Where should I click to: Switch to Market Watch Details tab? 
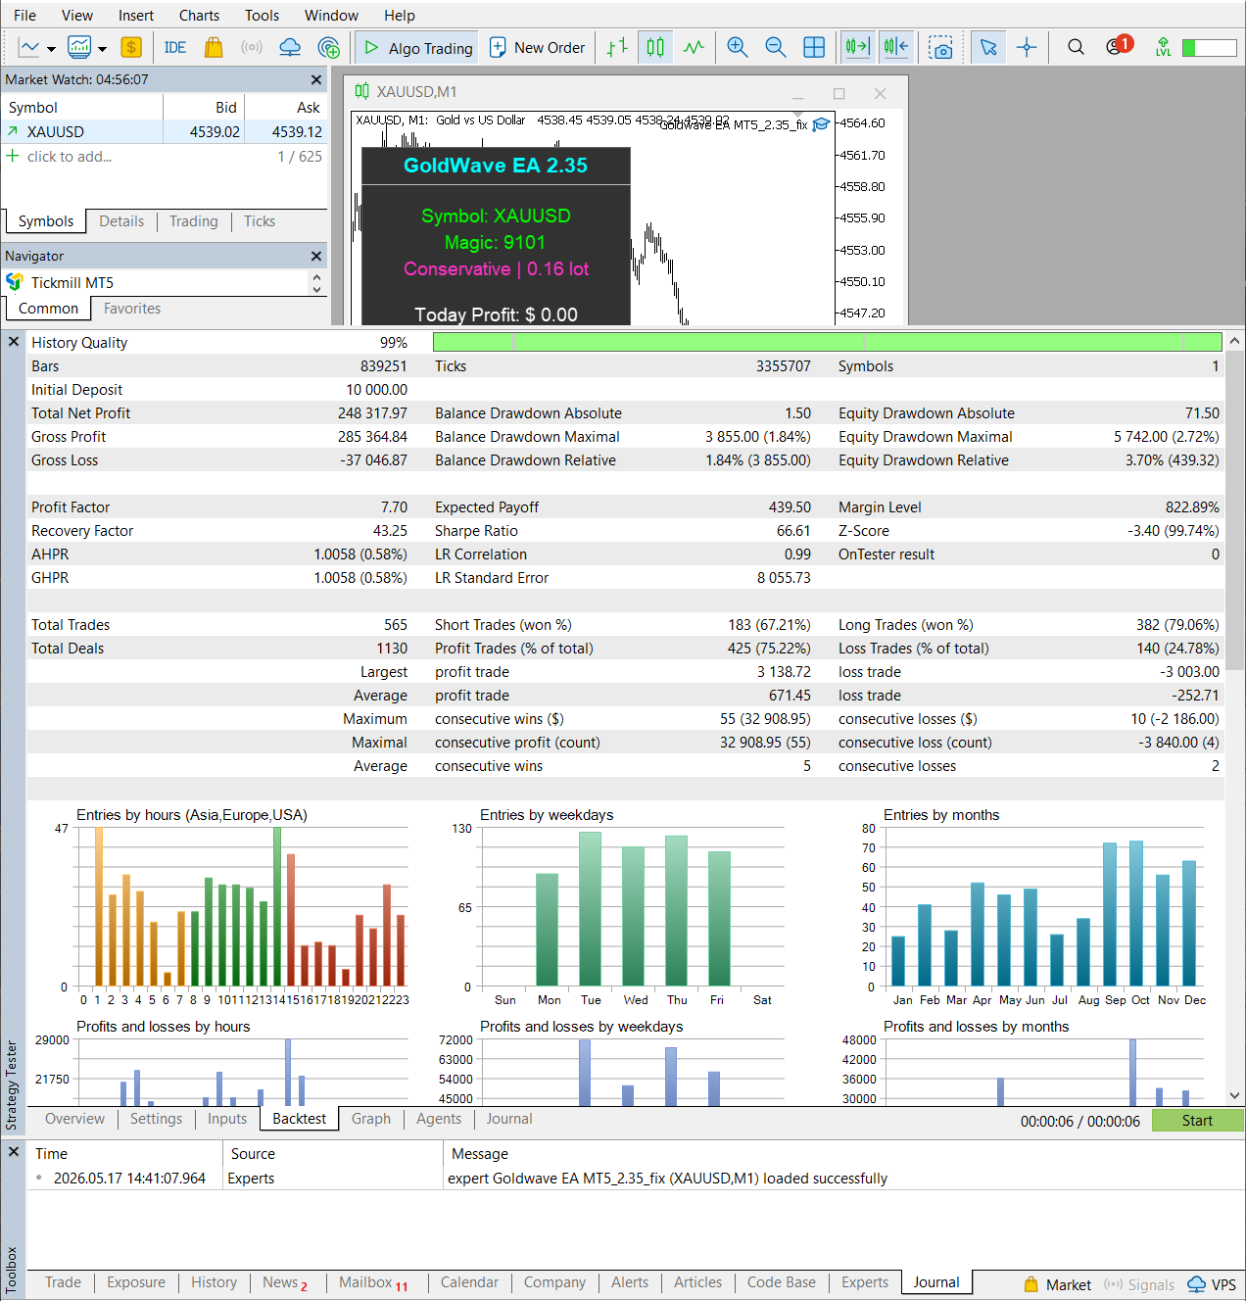point(121,221)
